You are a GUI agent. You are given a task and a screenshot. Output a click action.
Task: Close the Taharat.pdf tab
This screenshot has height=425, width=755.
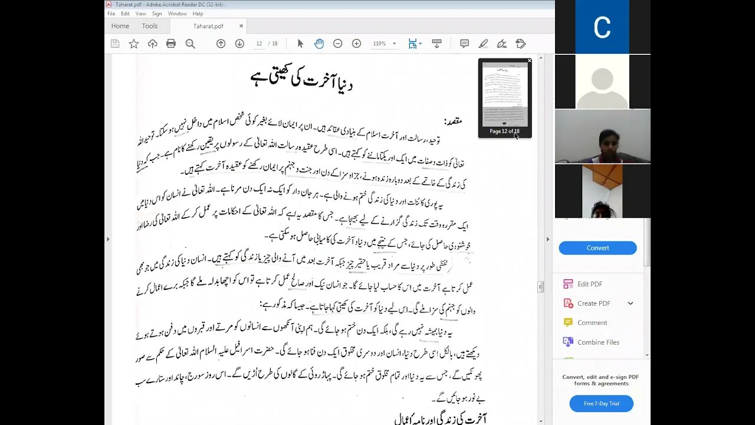[241, 26]
